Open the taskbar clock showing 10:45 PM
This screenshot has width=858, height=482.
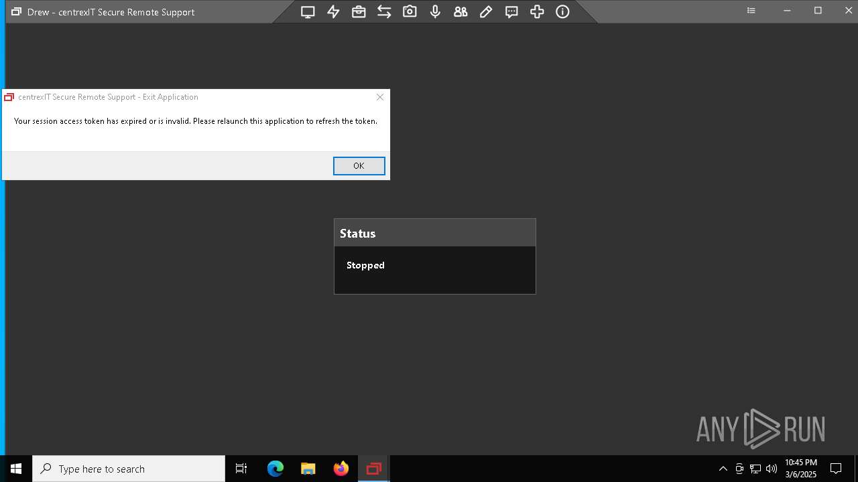[x=800, y=469]
